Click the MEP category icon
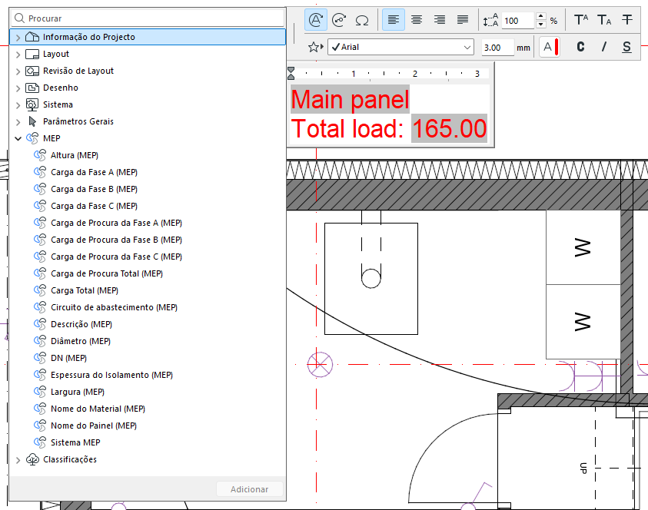This screenshot has width=648, height=510. (x=32, y=138)
